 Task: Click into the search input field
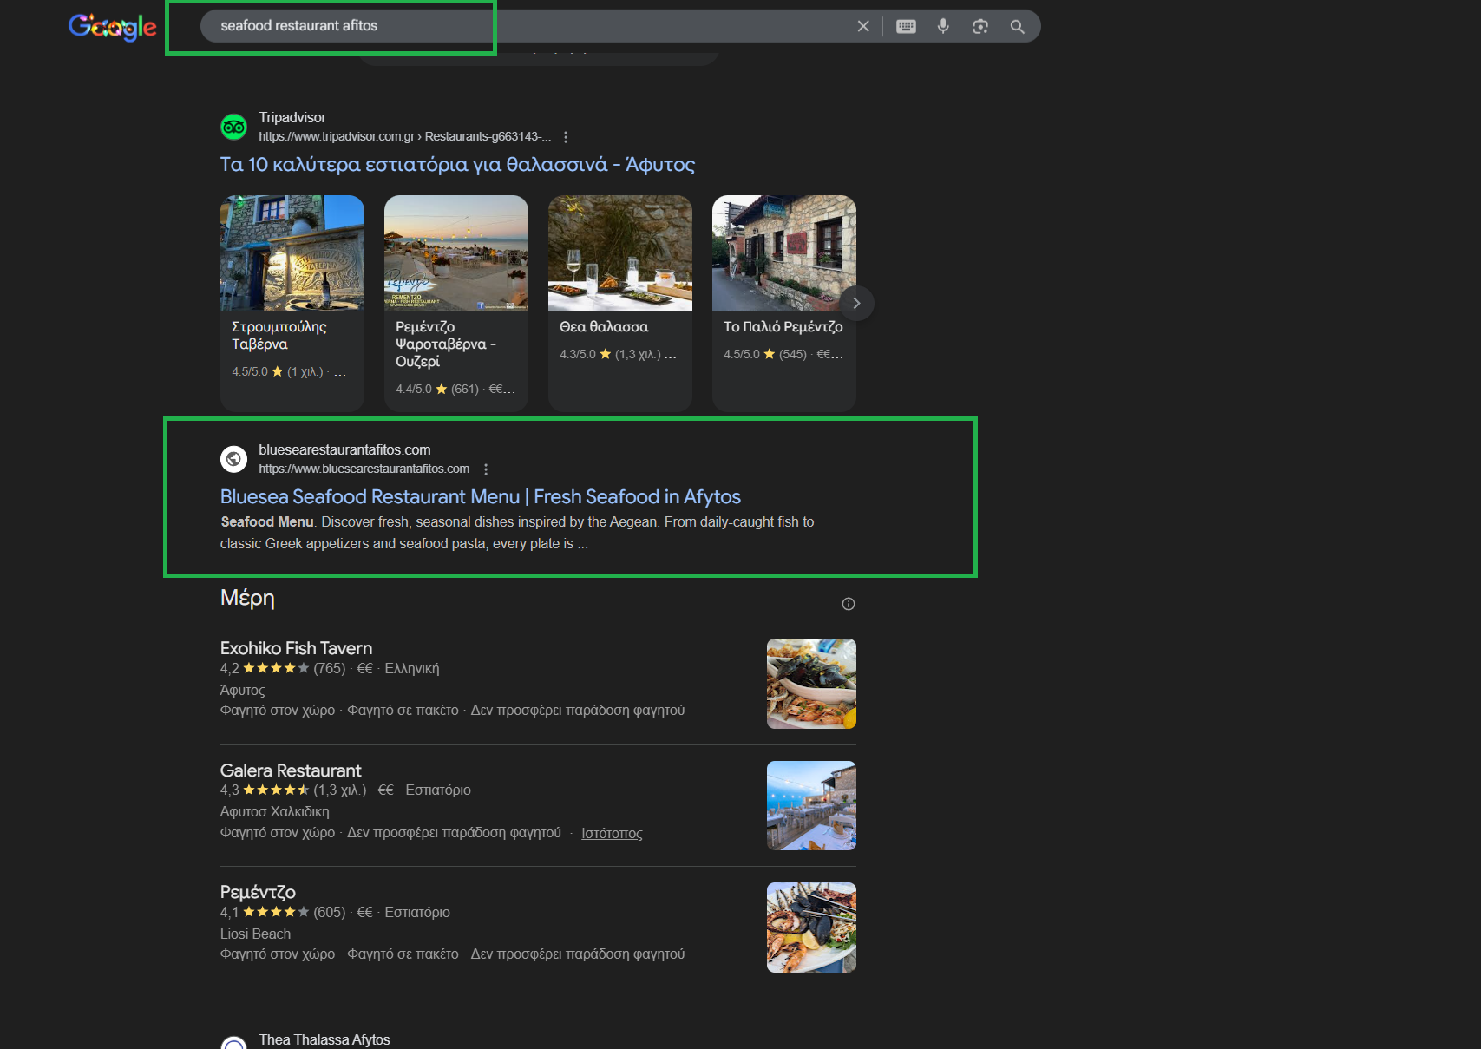[x=521, y=26]
